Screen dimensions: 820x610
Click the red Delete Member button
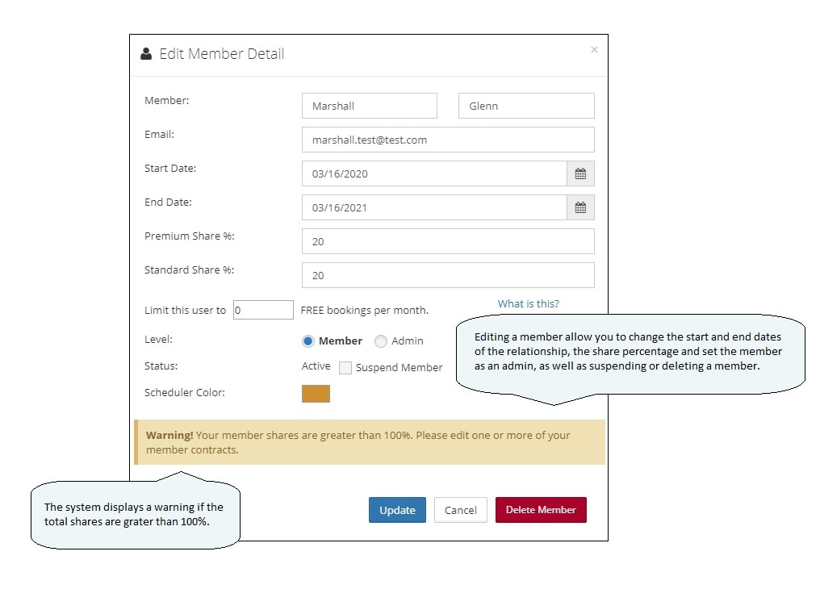click(x=541, y=510)
